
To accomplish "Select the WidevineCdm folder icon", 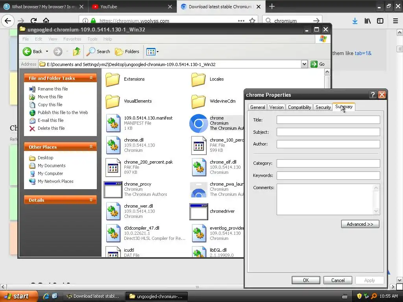I will (x=198, y=101).
